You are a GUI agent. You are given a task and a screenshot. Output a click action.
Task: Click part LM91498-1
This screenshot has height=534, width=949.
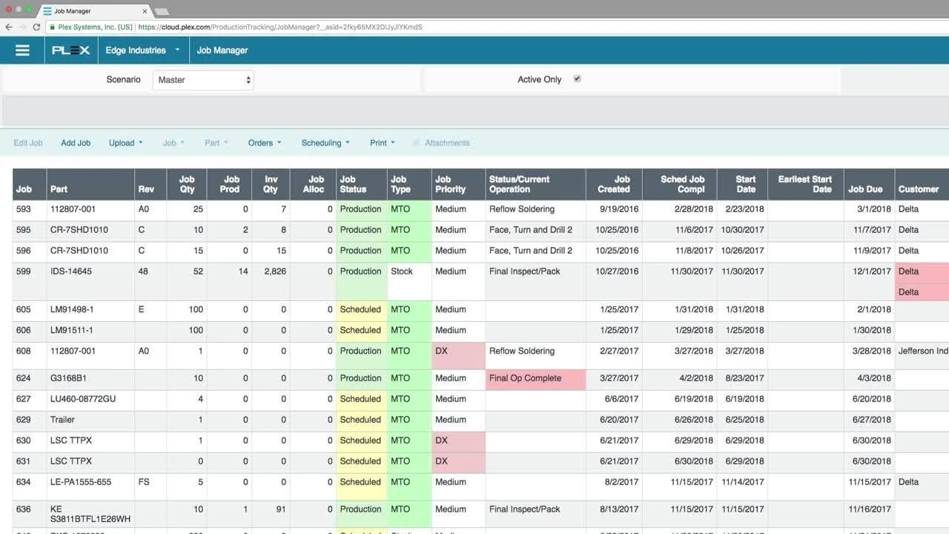click(72, 309)
